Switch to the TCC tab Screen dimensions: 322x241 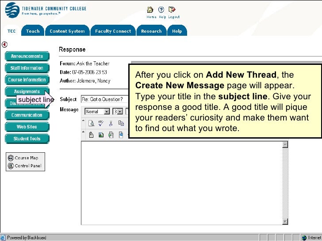pyautogui.click(x=11, y=31)
